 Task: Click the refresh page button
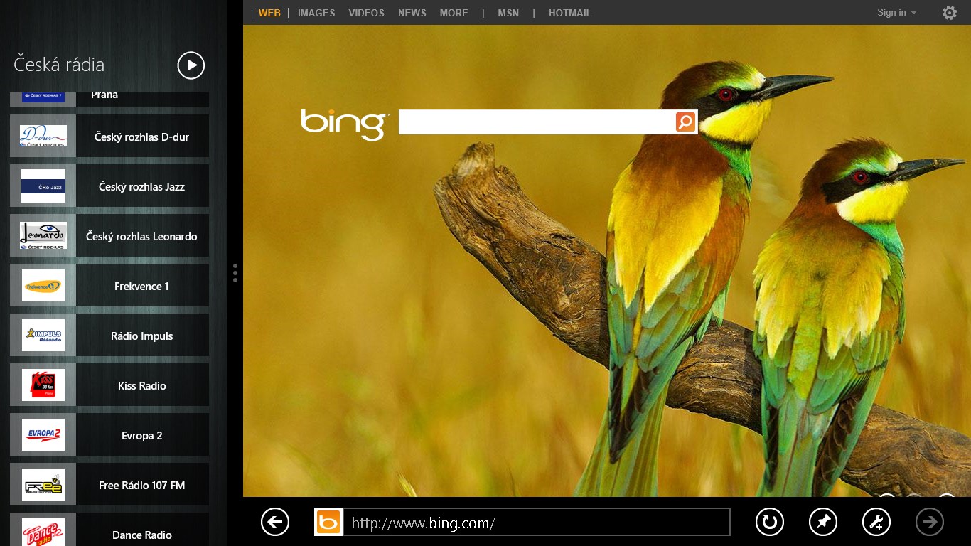pos(769,523)
